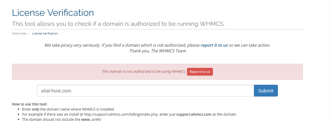Follow the italic 'report it to us' link
The height and width of the screenshot is (121, 330).
(214, 45)
